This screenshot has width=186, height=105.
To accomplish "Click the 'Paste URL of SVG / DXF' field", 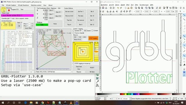I will pos(53,72).
